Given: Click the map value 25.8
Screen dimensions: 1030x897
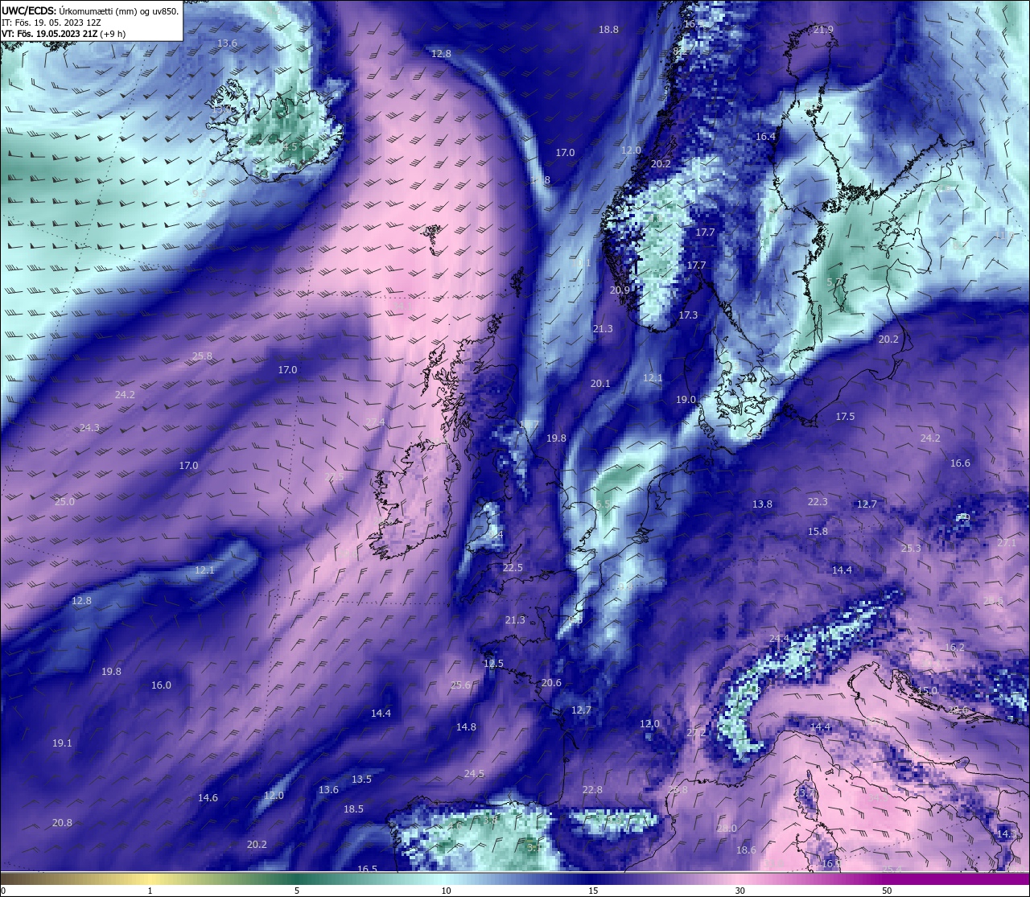Looking at the screenshot, I should tap(202, 356).
